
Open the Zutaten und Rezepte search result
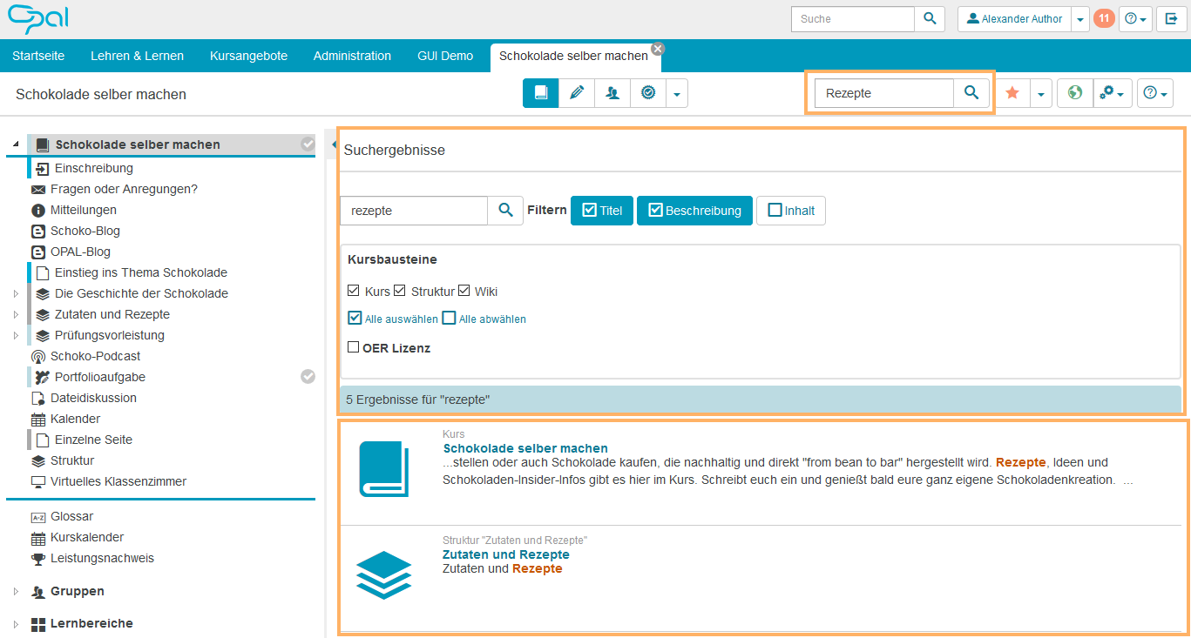coord(505,554)
